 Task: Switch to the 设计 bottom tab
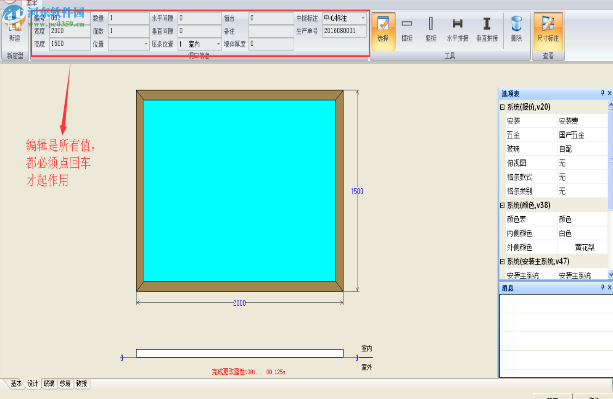(x=33, y=383)
